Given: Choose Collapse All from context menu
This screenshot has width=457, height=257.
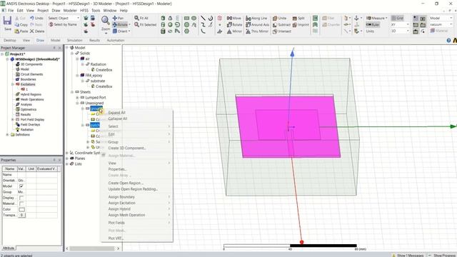Looking at the screenshot, I should pos(117,119).
